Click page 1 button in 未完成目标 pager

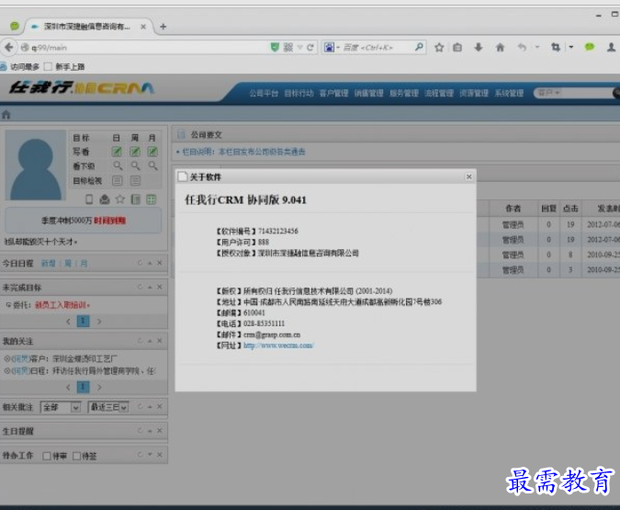click(83, 321)
